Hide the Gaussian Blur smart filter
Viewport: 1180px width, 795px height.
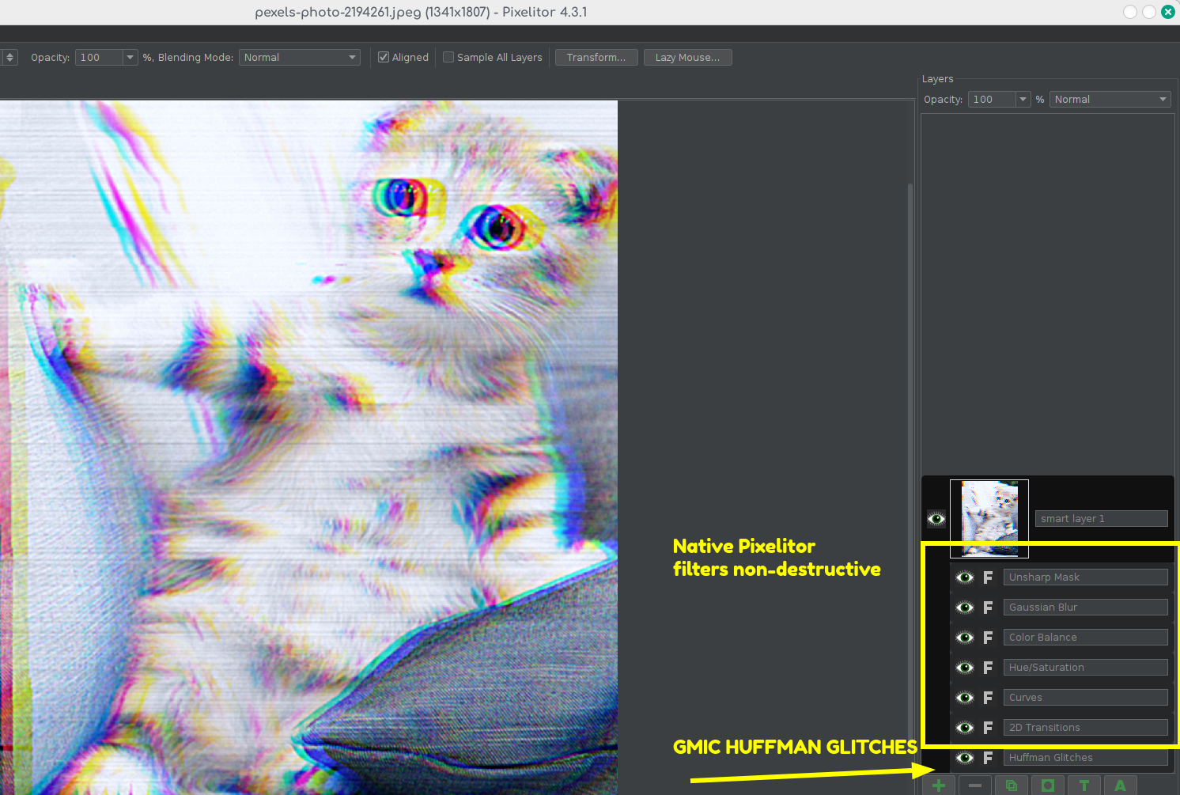click(965, 608)
